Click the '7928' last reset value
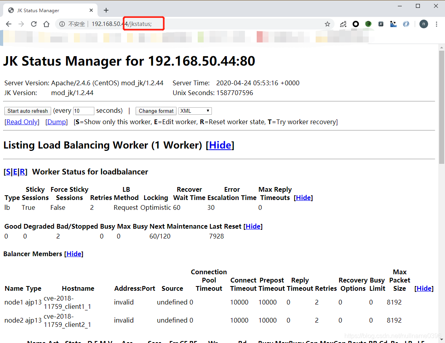This screenshot has width=445, height=343. (x=217, y=236)
